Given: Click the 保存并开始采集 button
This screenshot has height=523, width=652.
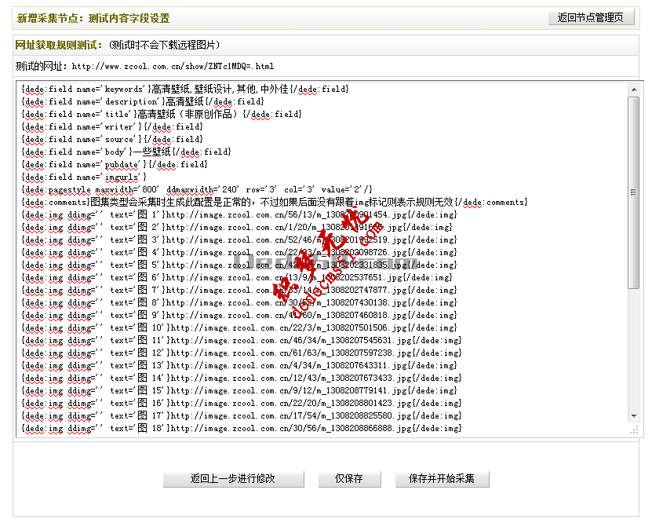Looking at the screenshot, I should coord(443,480).
